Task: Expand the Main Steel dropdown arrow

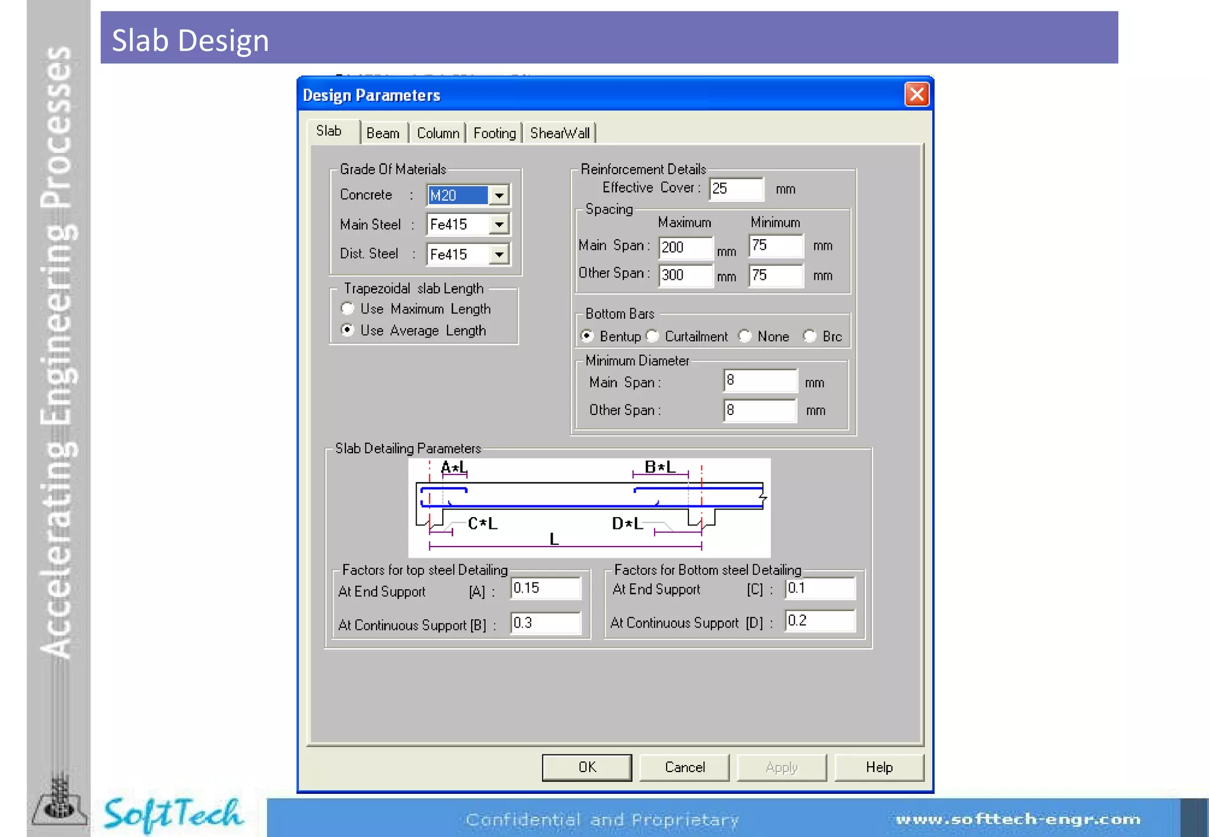Action: coord(499,225)
